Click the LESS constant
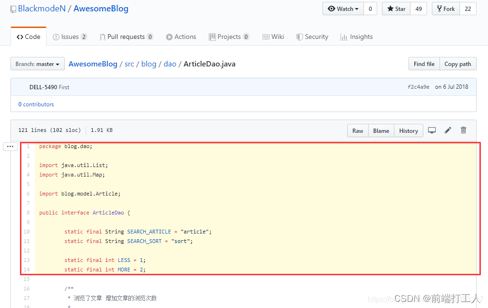The width and height of the screenshot is (488, 308). 124,260
